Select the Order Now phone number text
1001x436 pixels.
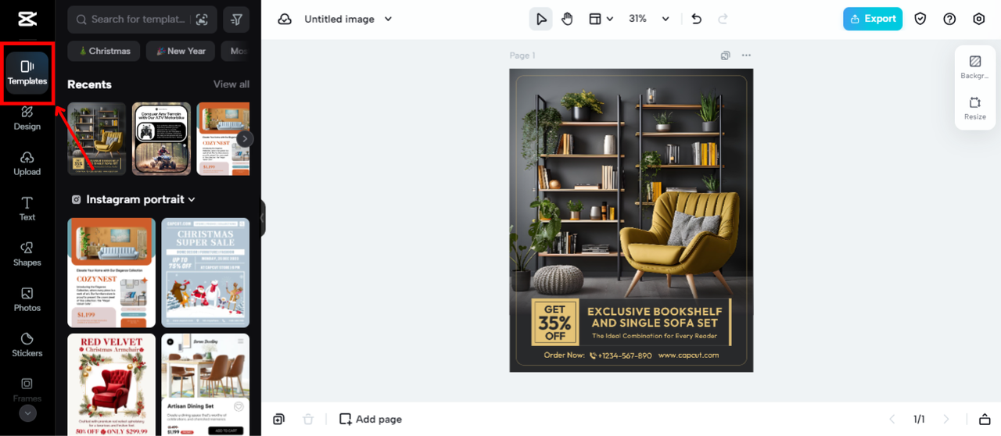tap(597, 355)
